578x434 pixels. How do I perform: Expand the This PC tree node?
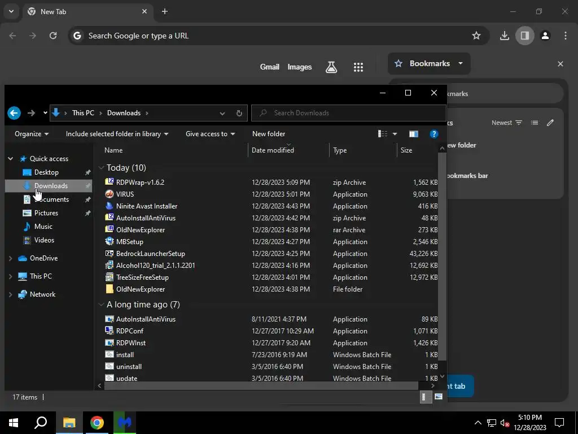pyautogui.click(x=10, y=276)
